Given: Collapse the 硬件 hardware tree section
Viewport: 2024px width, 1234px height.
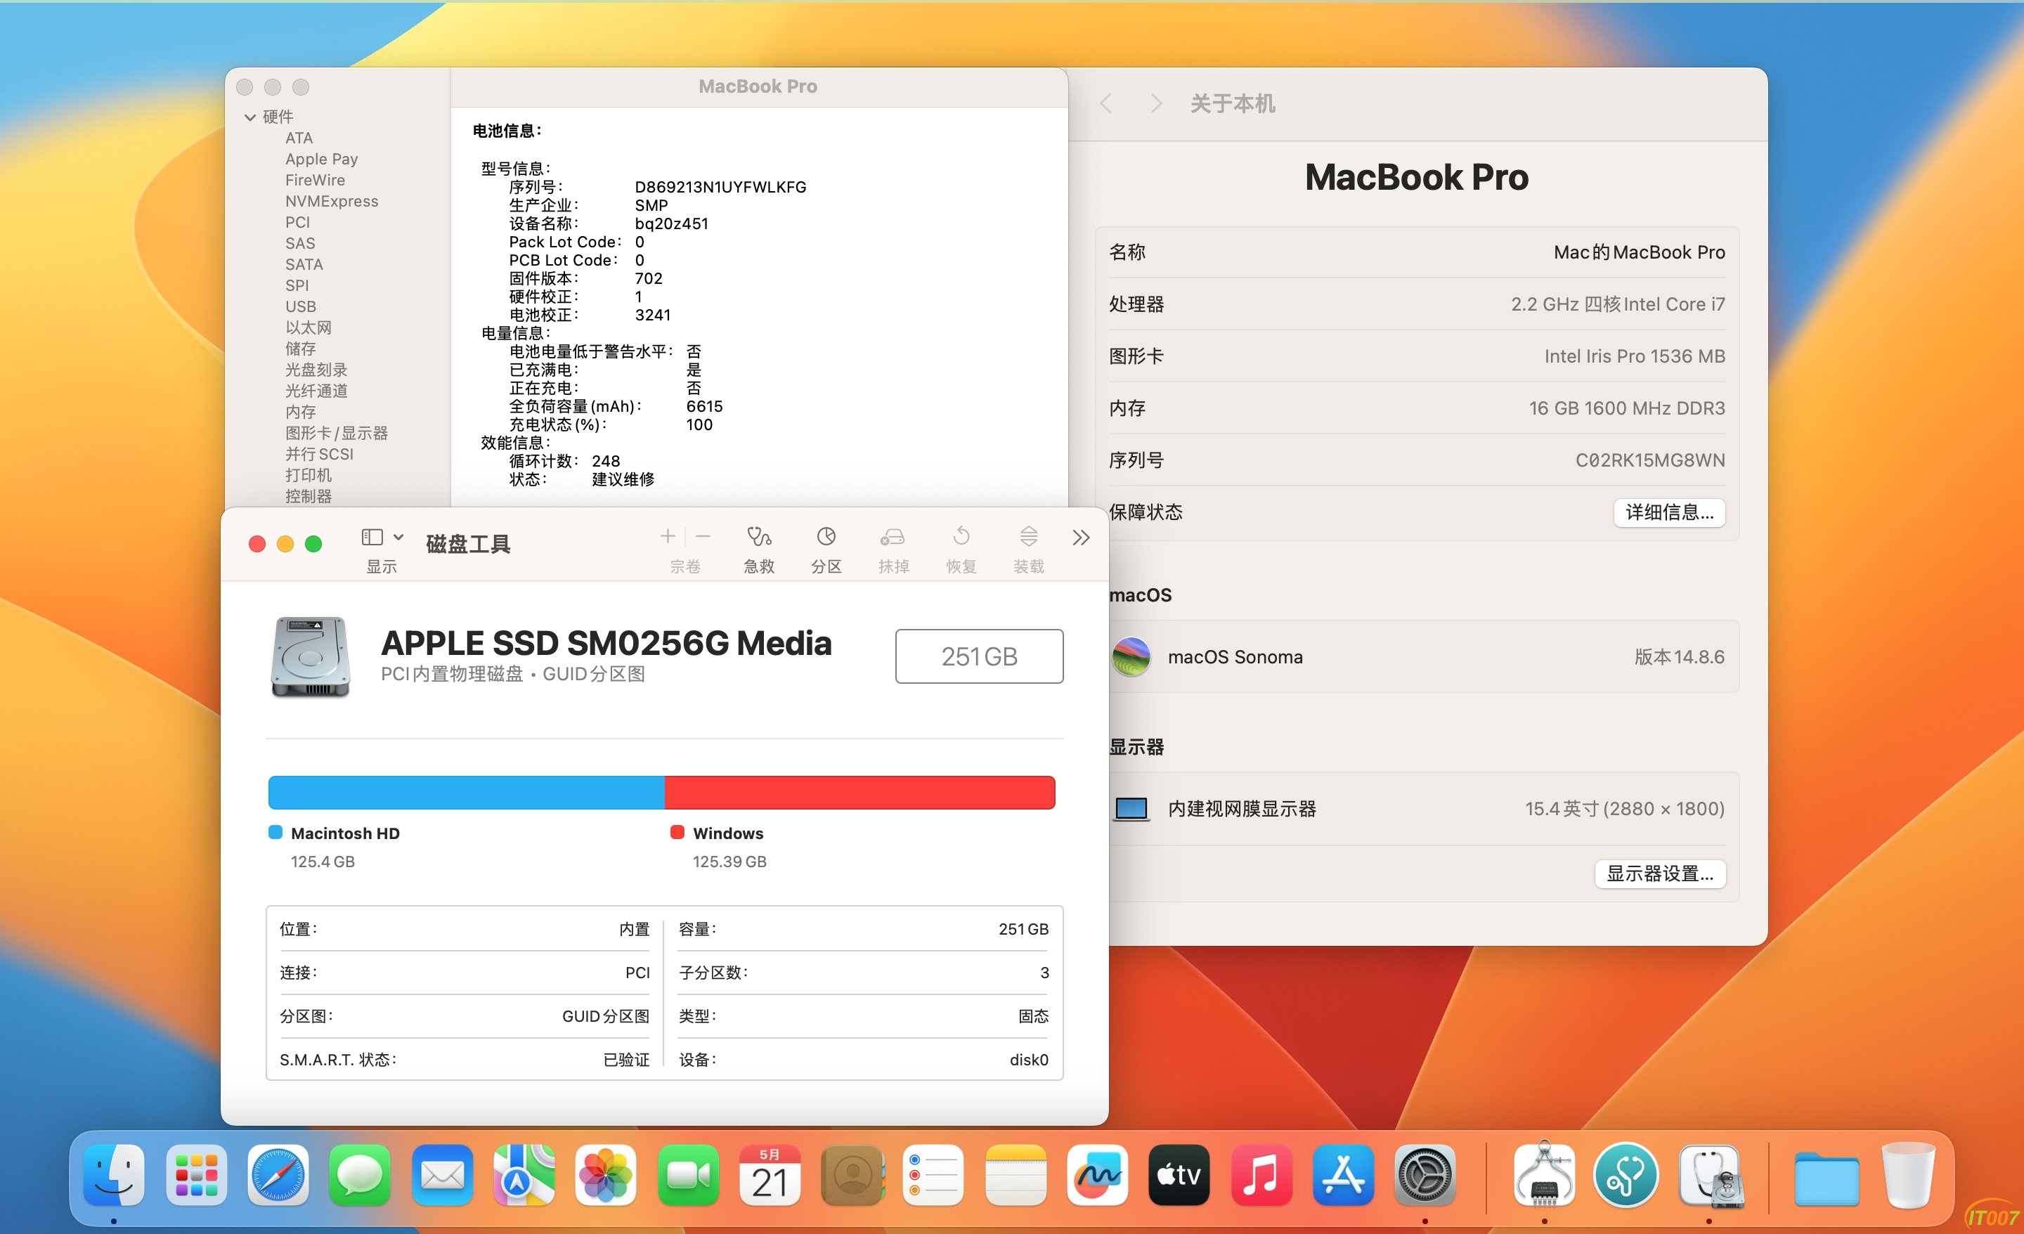Looking at the screenshot, I should tap(249, 117).
